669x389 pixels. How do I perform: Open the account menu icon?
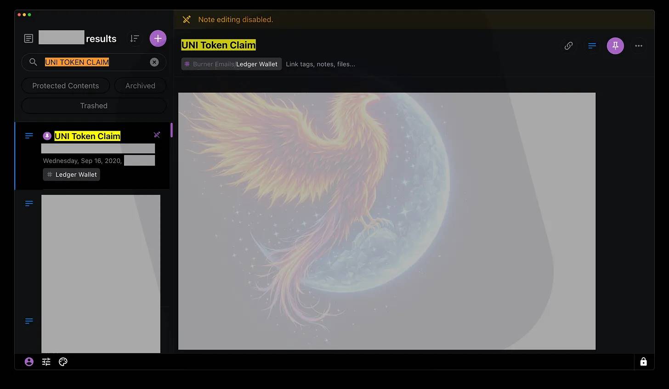click(29, 362)
